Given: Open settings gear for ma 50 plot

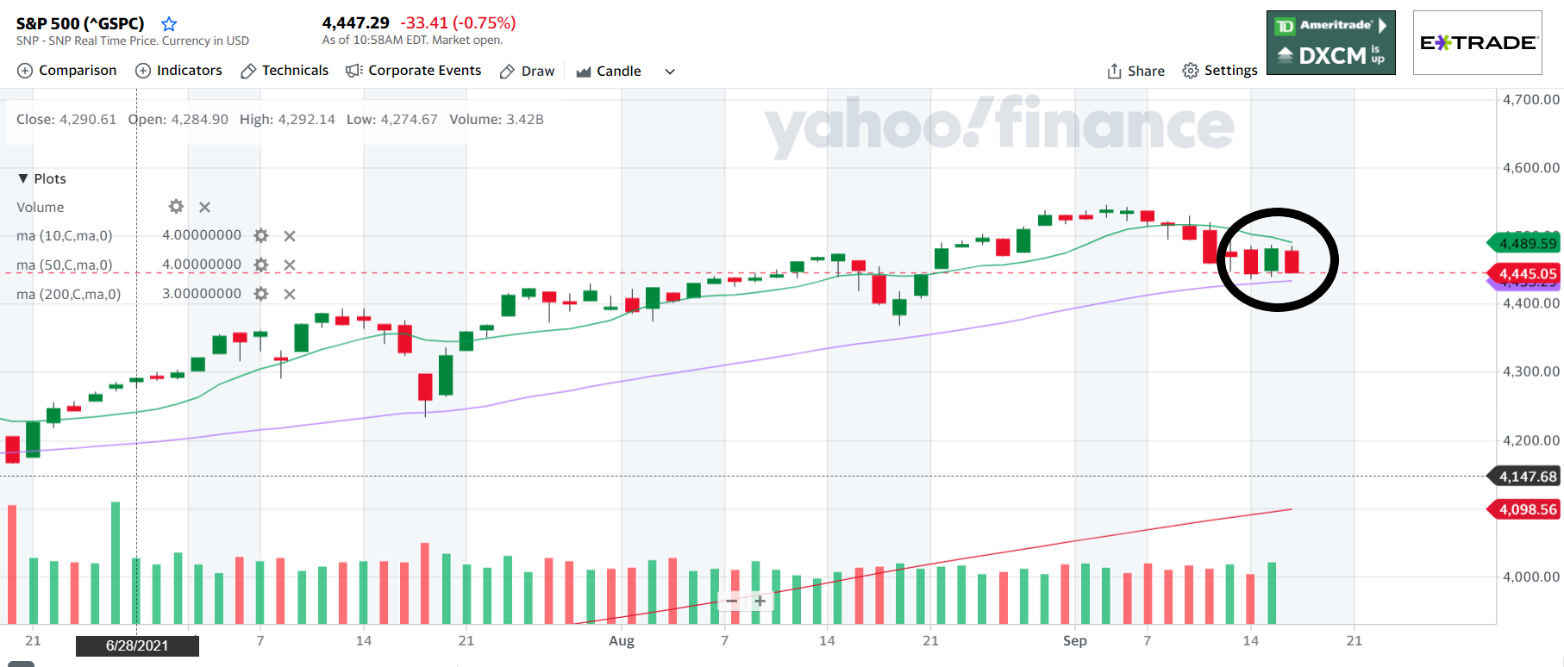Looking at the screenshot, I should click(x=261, y=265).
